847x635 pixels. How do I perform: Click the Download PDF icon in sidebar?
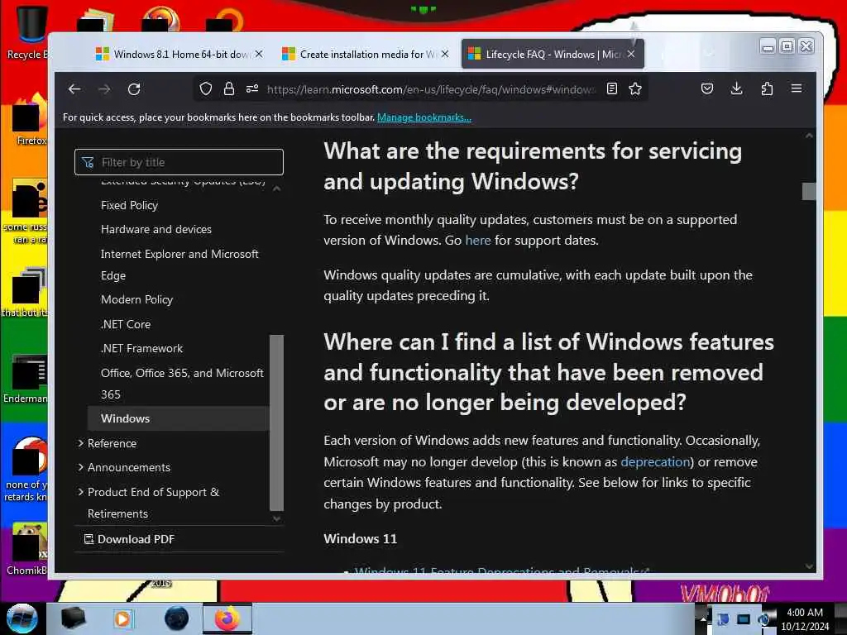point(89,539)
